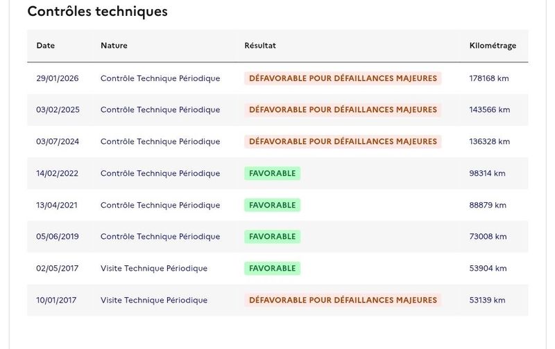Image resolution: width=555 pixels, height=349 pixels.
Task: Click the Contrôles techniques heading
Action: (x=97, y=11)
